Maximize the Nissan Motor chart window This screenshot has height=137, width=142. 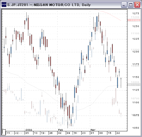click(x=131, y=5)
